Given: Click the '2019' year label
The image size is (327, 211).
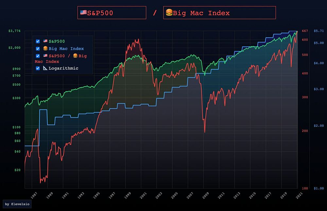Looking at the screenshot, I should [x=284, y=195].
